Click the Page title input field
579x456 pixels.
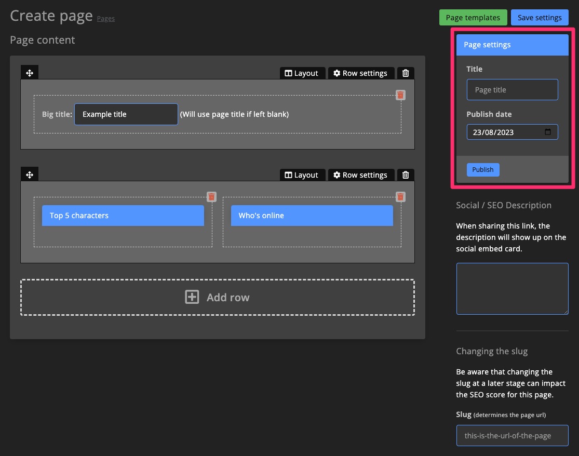click(x=512, y=89)
